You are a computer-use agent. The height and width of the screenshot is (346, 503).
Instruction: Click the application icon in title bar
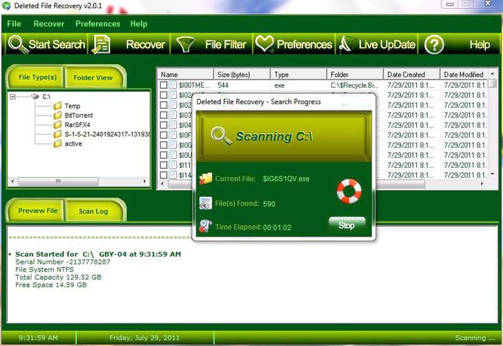click(6, 6)
